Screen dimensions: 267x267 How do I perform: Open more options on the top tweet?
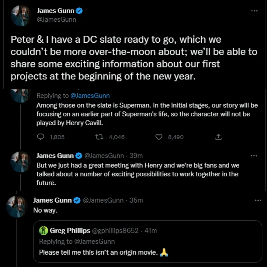point(254,11)
